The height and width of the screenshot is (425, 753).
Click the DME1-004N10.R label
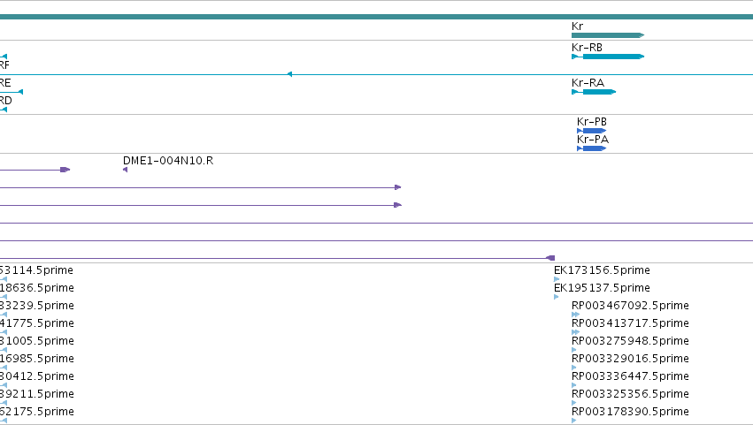(x=168, y=161)
